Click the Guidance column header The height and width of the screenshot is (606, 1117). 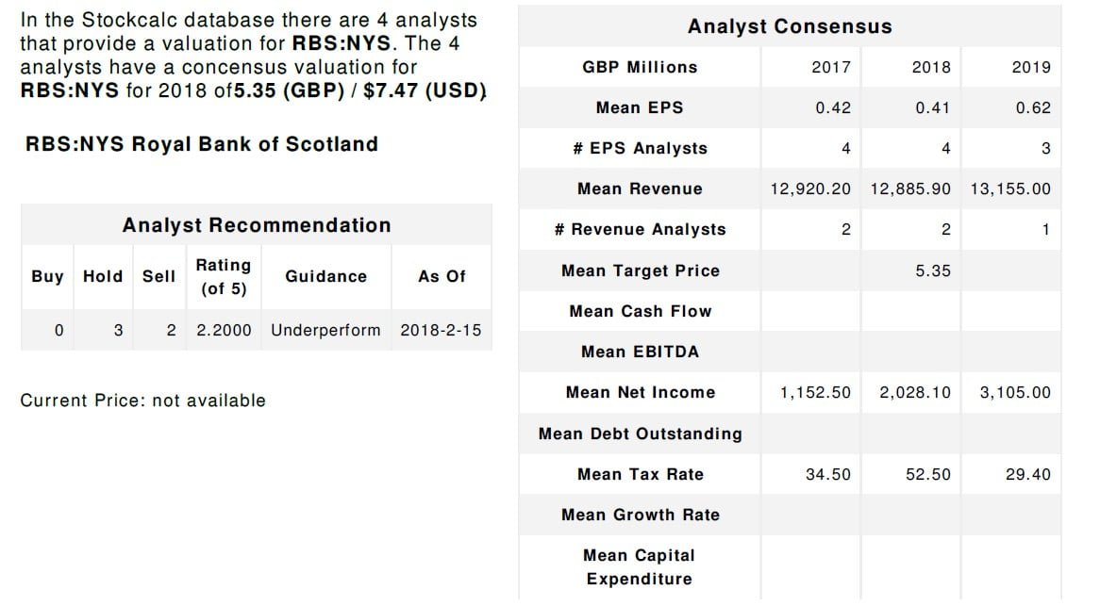coord(325,276)
